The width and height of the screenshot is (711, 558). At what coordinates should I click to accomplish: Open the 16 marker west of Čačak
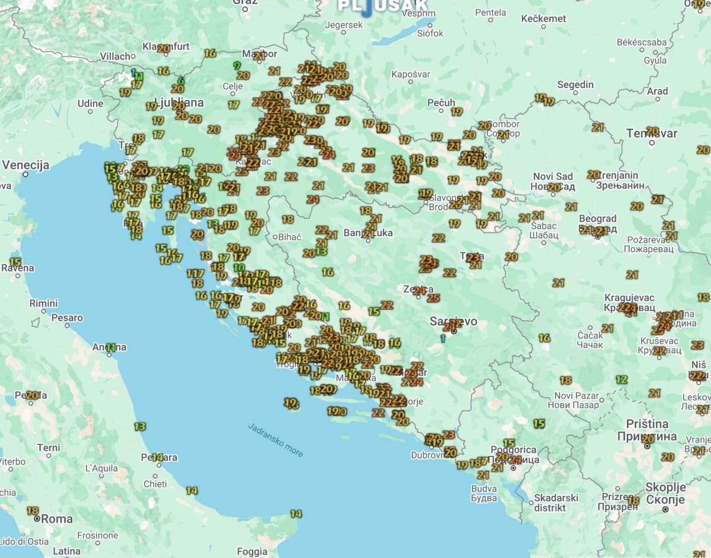(544, 338)
